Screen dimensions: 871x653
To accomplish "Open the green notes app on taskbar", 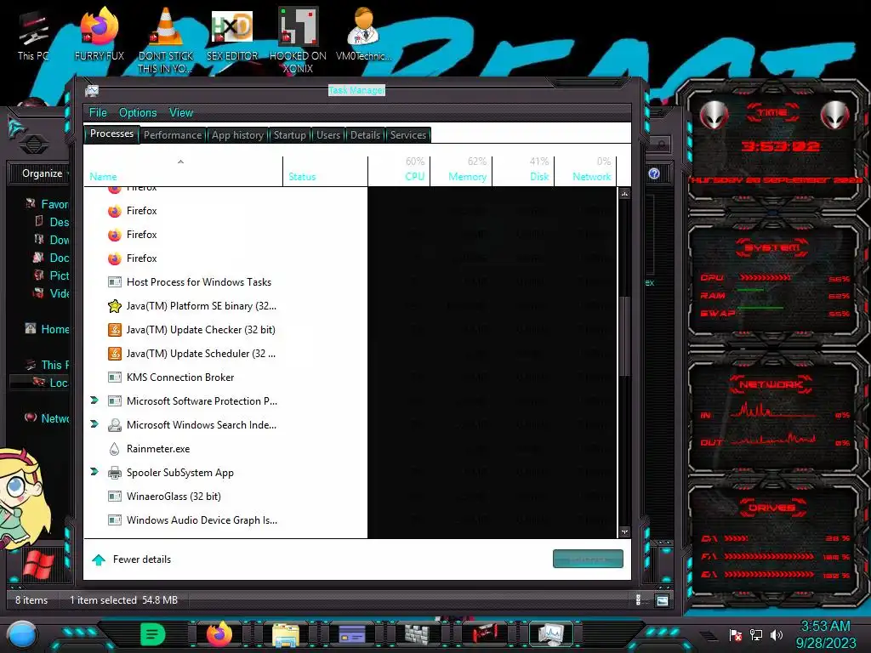I will [x=152, y=634].
